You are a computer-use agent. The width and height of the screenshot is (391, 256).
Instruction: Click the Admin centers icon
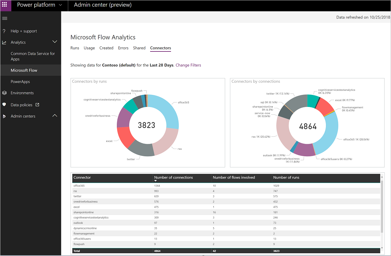4,116
